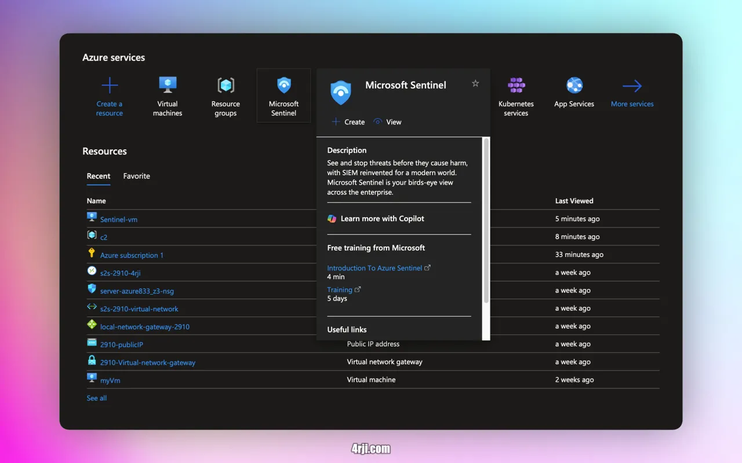Select the Microsoft Sentinel service tile

283,96
